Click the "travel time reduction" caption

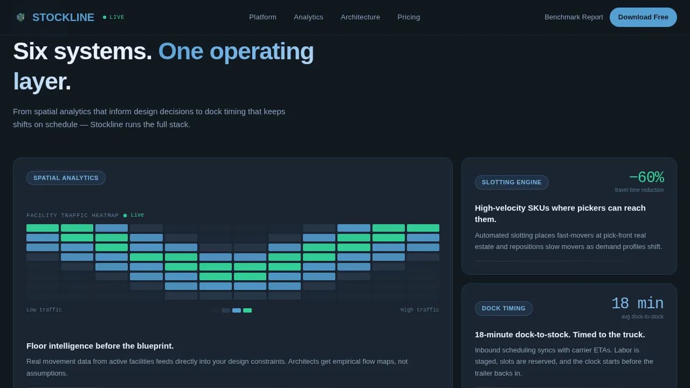click(639, 190)
